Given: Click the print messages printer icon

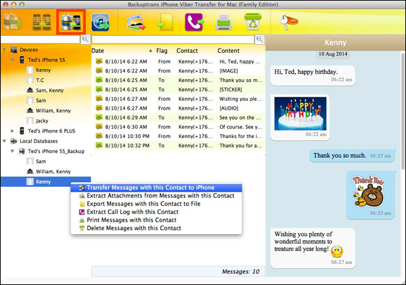Looking at the screenshot, I should (223, 22).
